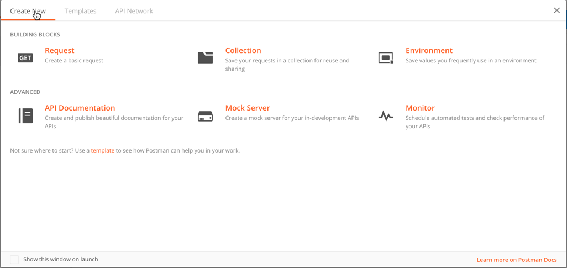Open the Monitor title link
Viewport: 567px width, 268px height.
[420, 108]
